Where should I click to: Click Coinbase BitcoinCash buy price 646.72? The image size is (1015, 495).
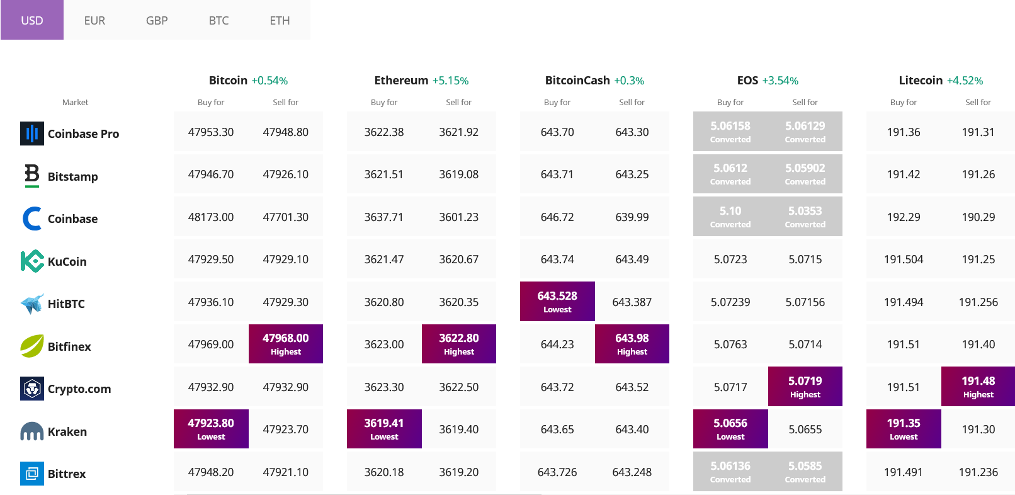tap(557, 217)
